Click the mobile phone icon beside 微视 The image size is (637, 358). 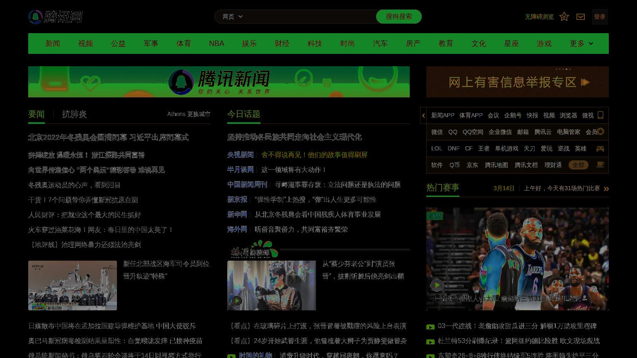(600, 115)
